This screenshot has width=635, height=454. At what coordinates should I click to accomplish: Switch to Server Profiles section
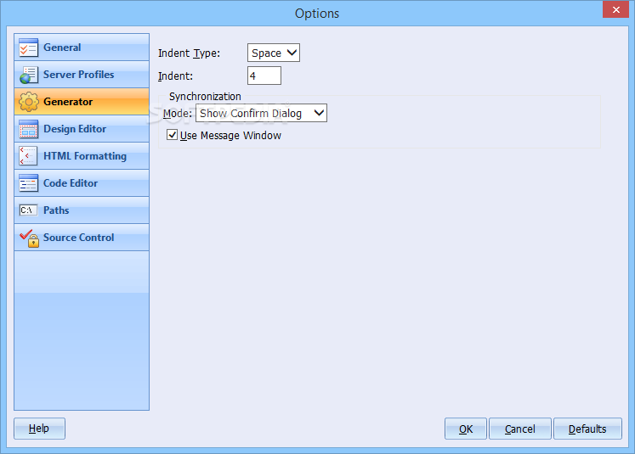82,75
